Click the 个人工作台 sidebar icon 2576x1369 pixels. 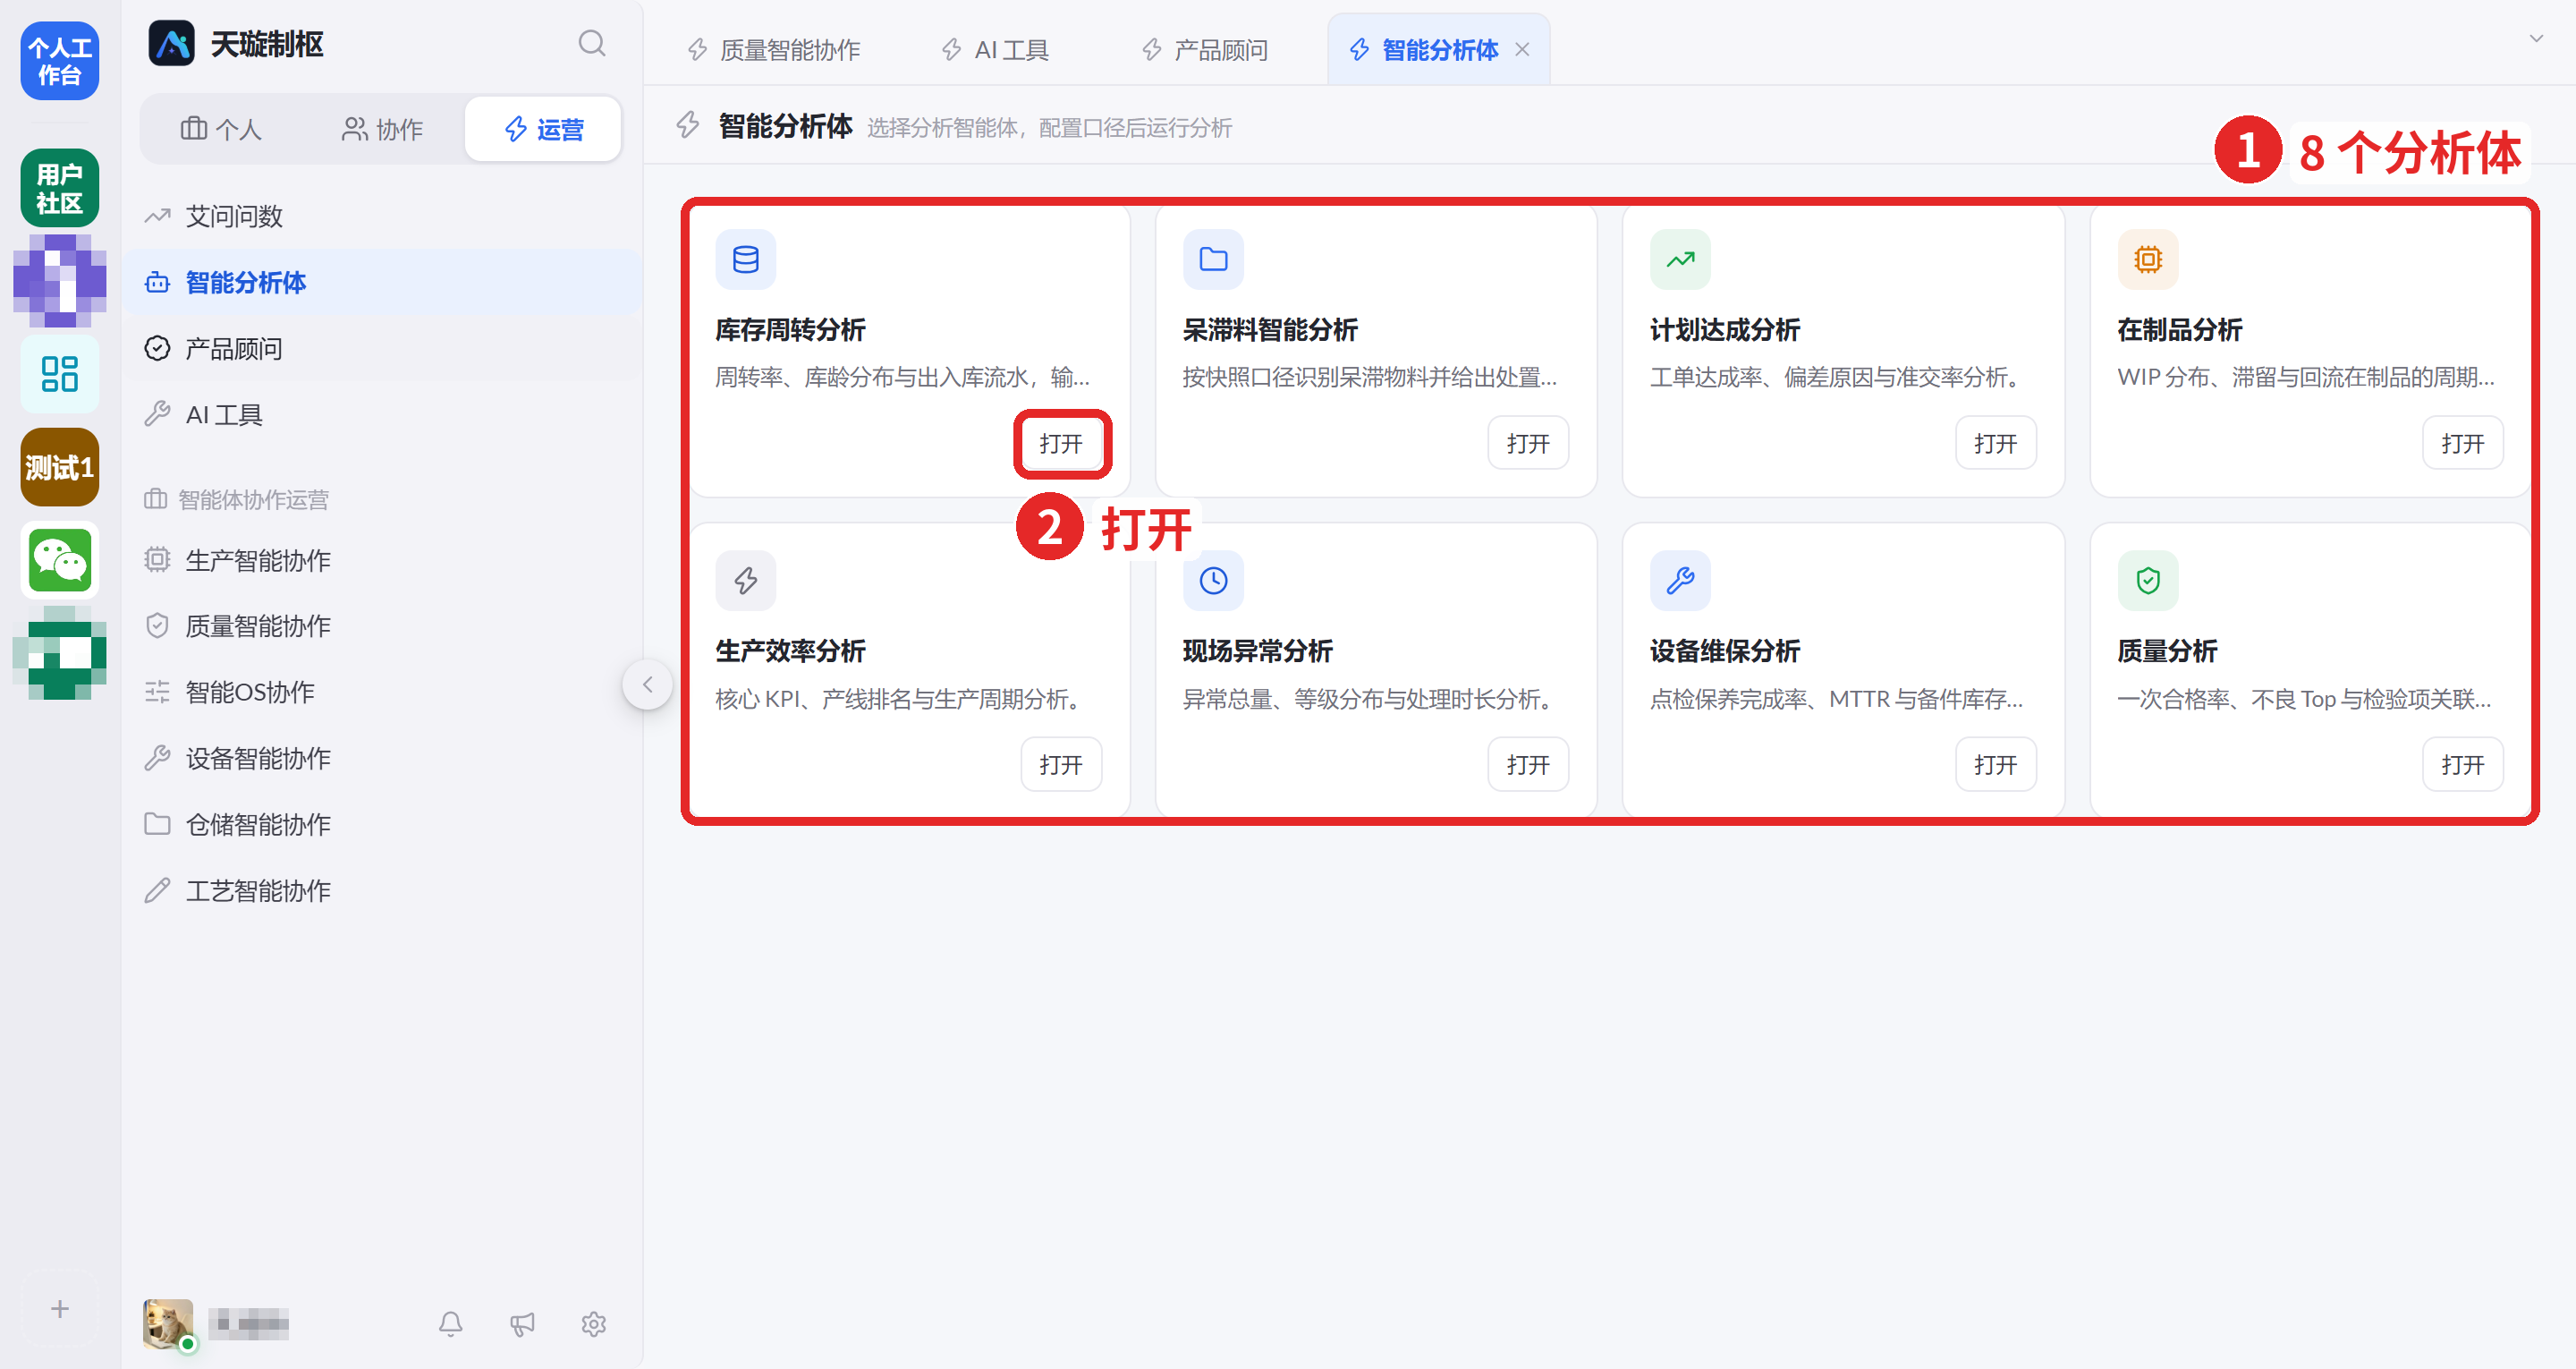(60, 61)
